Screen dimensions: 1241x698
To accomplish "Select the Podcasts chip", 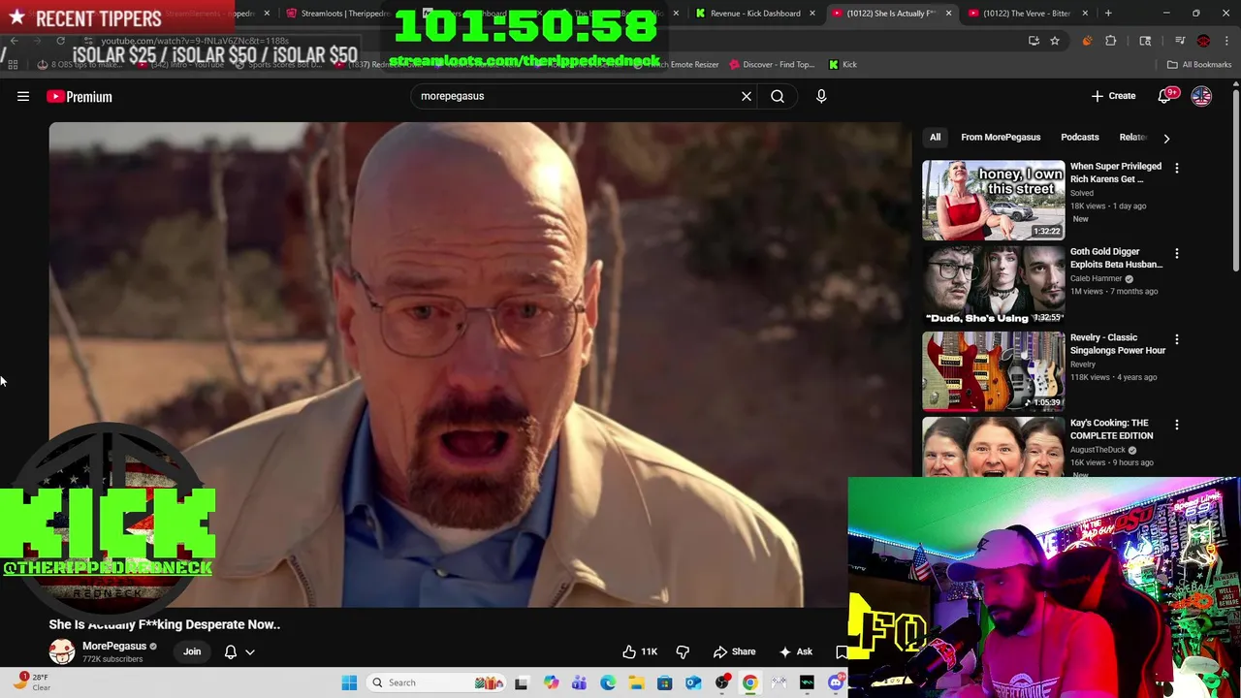I will pyautogui.click(x=1079, y=137).
